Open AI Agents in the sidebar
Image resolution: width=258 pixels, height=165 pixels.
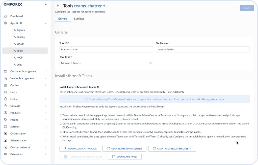pyautogui.click(x=19, y=30)
